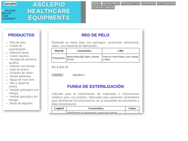
Task: Click 'Aguja de inyección.' list entry
Action: (22, 80)
